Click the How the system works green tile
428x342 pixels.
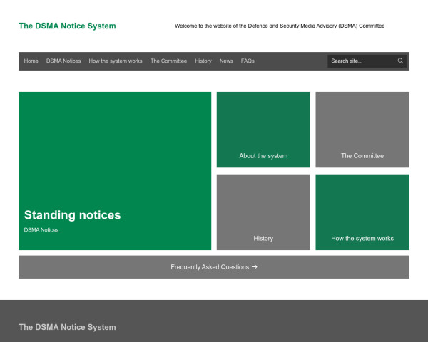coord(362,239)
